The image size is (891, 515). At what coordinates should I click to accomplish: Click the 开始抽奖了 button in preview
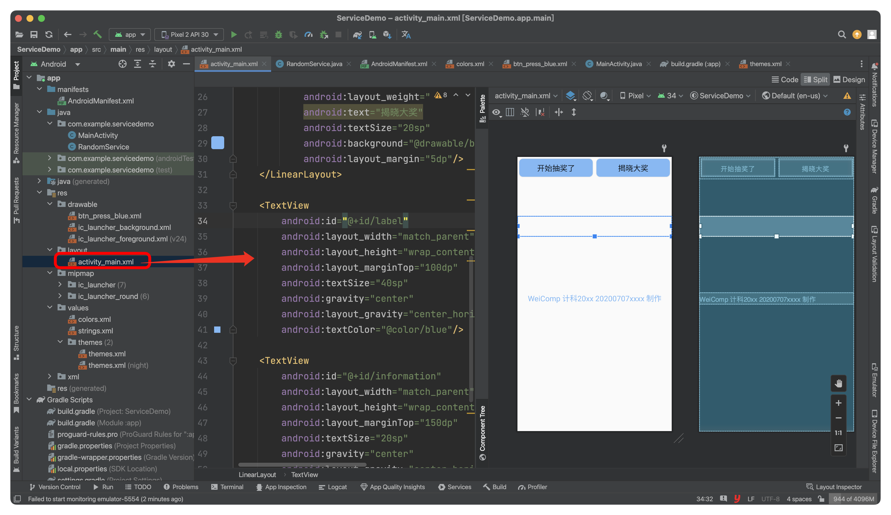click(555, 168)
